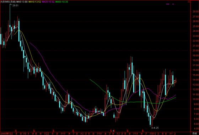
Task: Click the green MA60 indicator label
Action: click(x=61, y=2)
